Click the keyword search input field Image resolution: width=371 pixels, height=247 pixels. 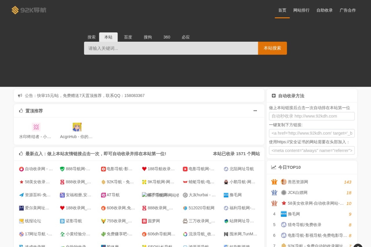click(171, 48)
